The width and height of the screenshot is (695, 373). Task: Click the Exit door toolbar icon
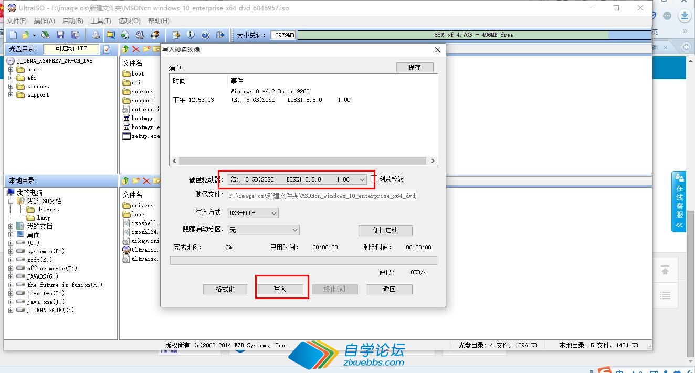(220, 35)
